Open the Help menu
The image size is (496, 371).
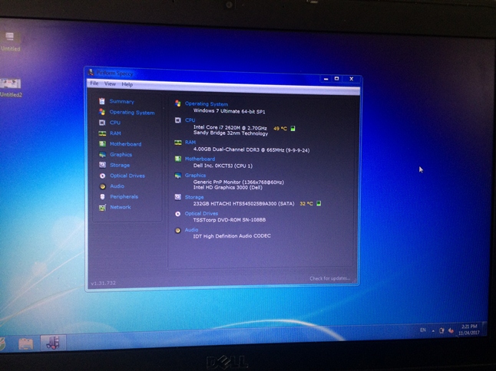click(x=127, y=84)
